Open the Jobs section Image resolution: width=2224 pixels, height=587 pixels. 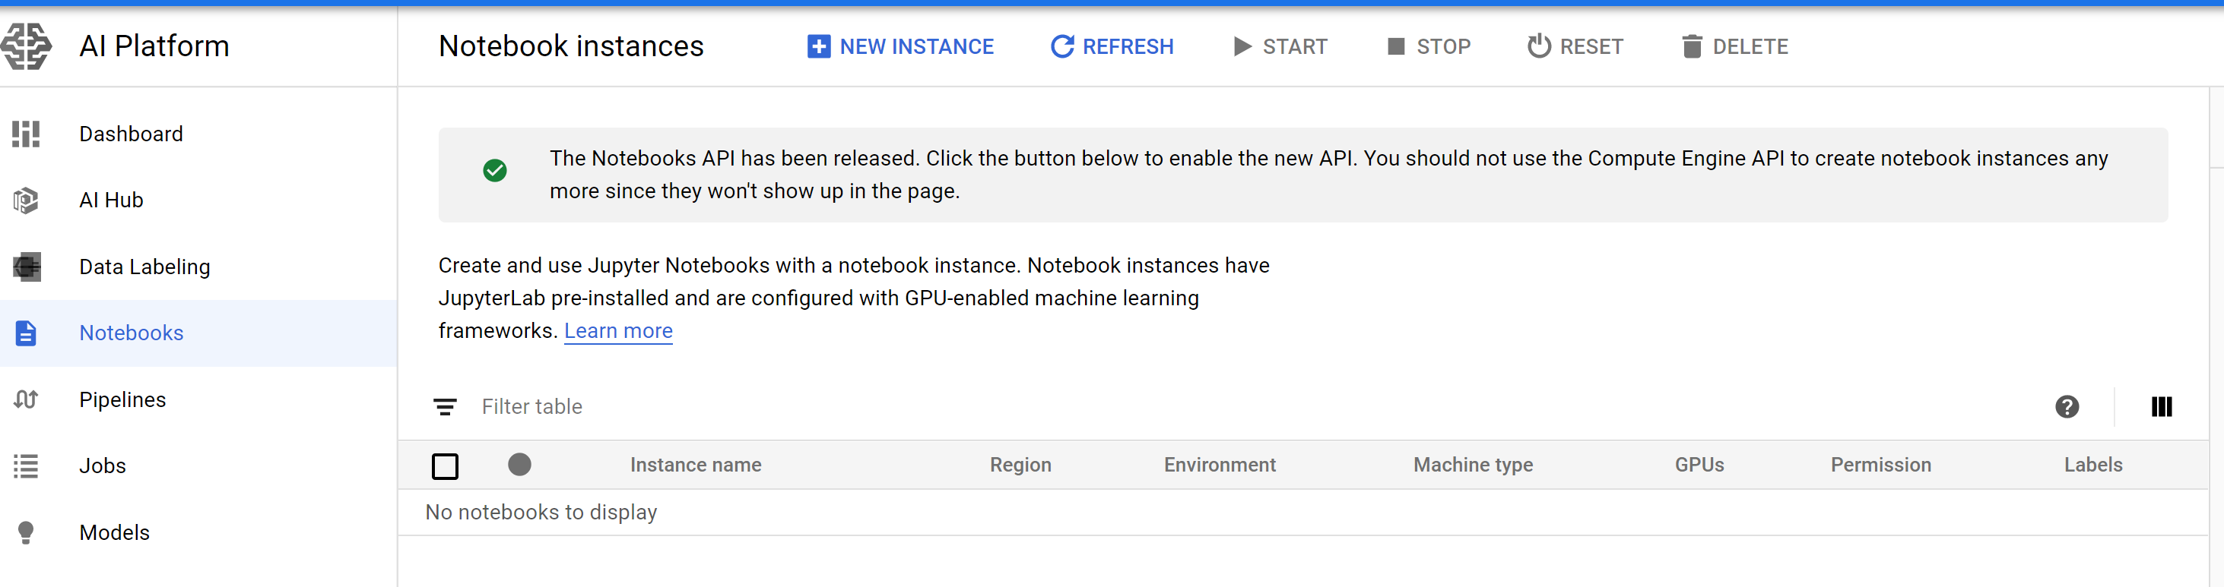click(x=198, y=466)
